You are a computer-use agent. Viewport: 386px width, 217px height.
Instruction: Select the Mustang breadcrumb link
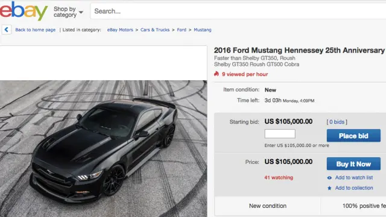click(203, 30)
